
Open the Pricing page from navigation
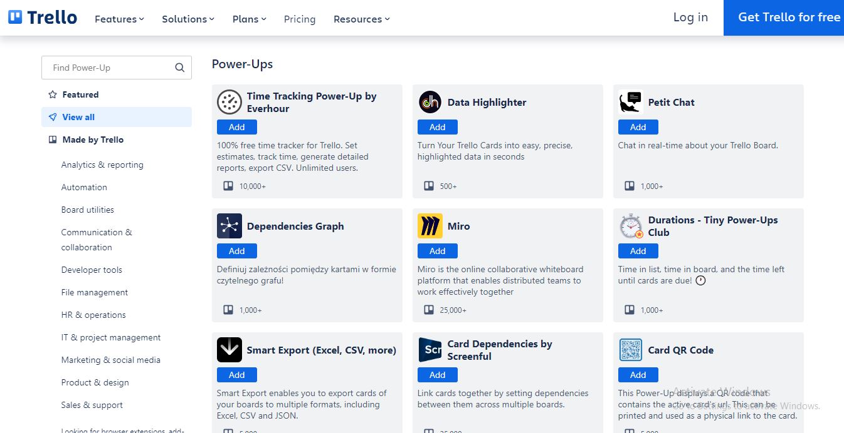tap(300, 19)
